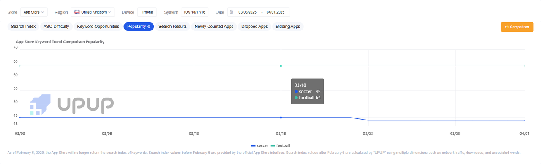
Task: Toggle the soccer series in chart legend
Action: pos(260,145)
